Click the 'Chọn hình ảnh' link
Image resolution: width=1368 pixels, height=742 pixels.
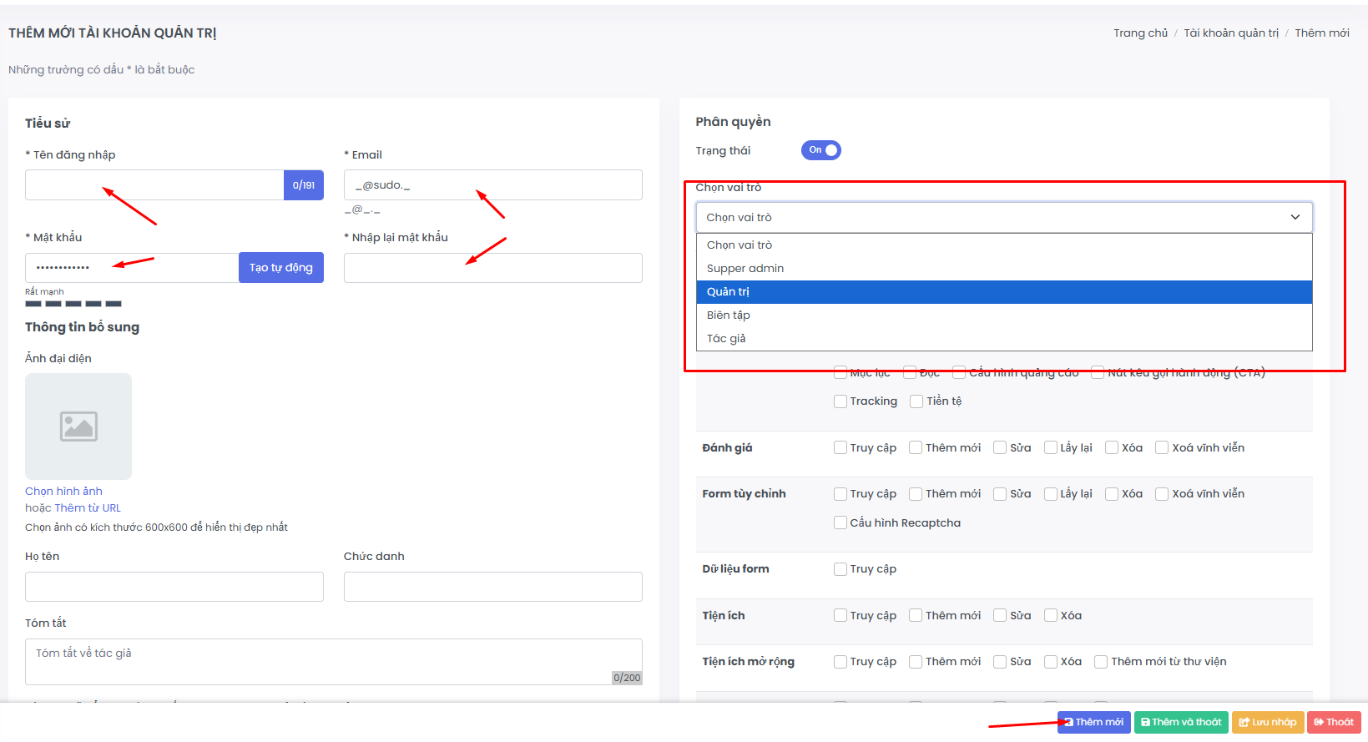click(63, 492)
